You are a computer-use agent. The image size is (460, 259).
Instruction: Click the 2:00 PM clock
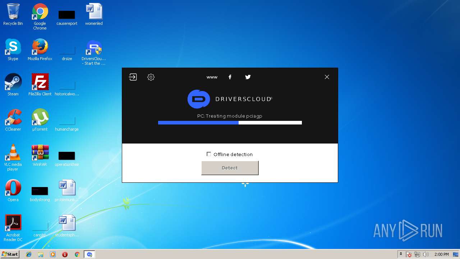tap(441, 254)
